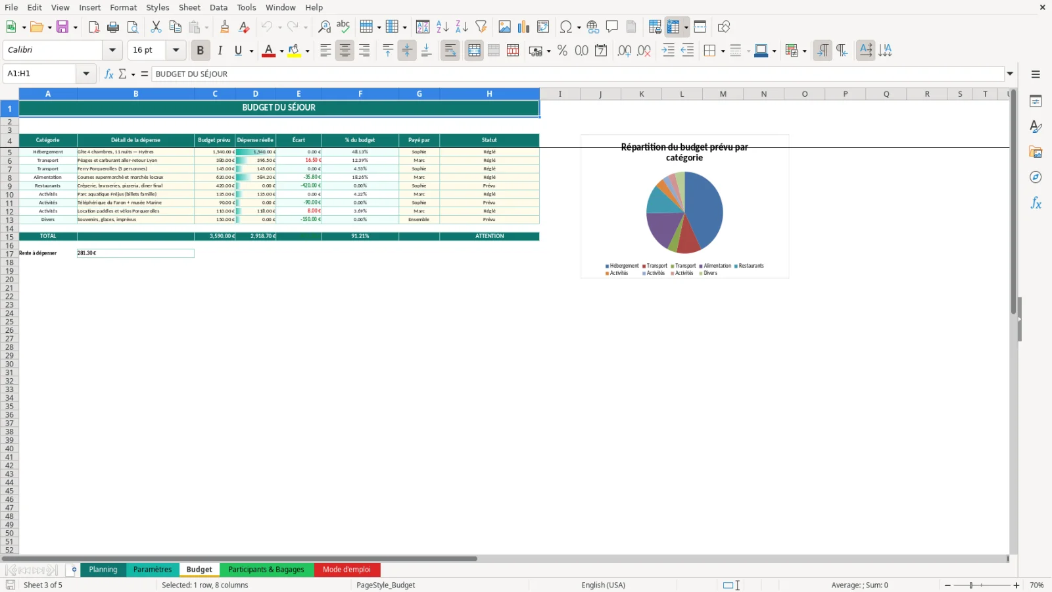Image resolution: width=1052 pixels, height=592 pixels.
Task: Toggle Center Horizontally alignment
Action: pyautogui.click(x=345, y=51)
